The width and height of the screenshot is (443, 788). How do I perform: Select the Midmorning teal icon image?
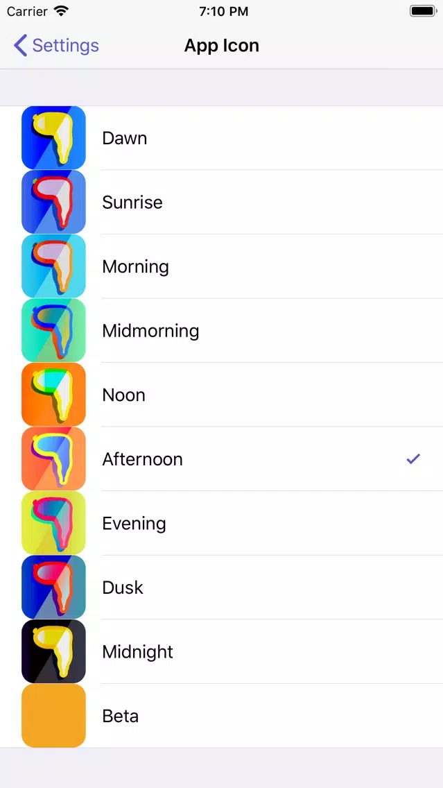click(x=54, y=330)
